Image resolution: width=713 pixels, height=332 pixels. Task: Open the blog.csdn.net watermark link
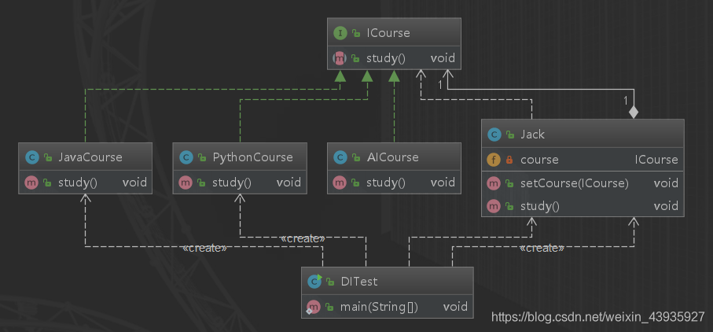597,317
